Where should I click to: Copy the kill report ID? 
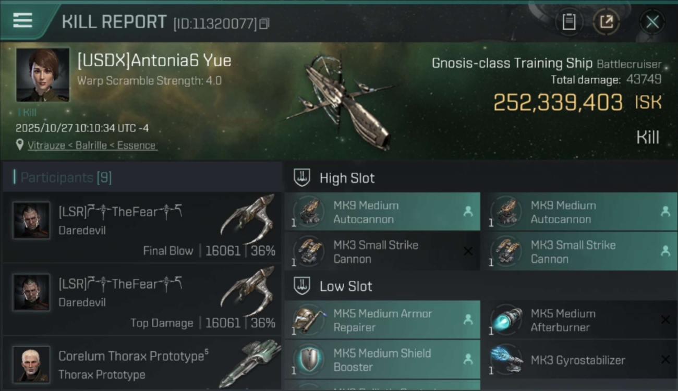264,23
